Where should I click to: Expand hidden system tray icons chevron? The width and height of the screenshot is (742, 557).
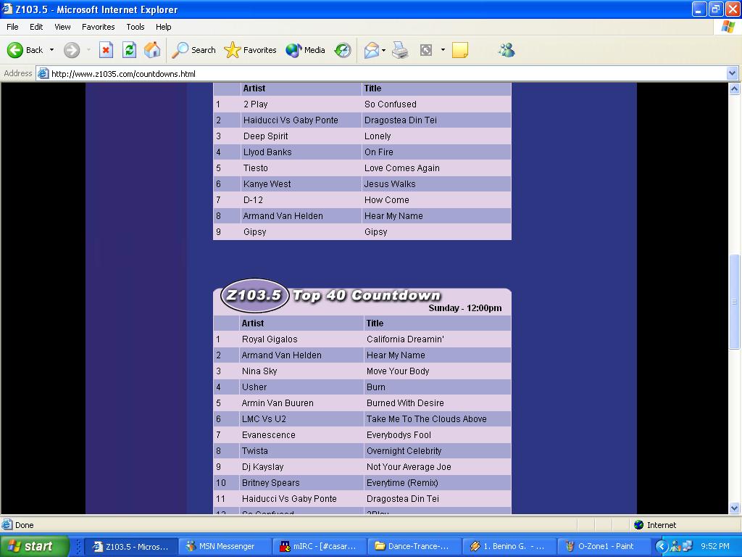pyautogui.click(x=661, y=546)
